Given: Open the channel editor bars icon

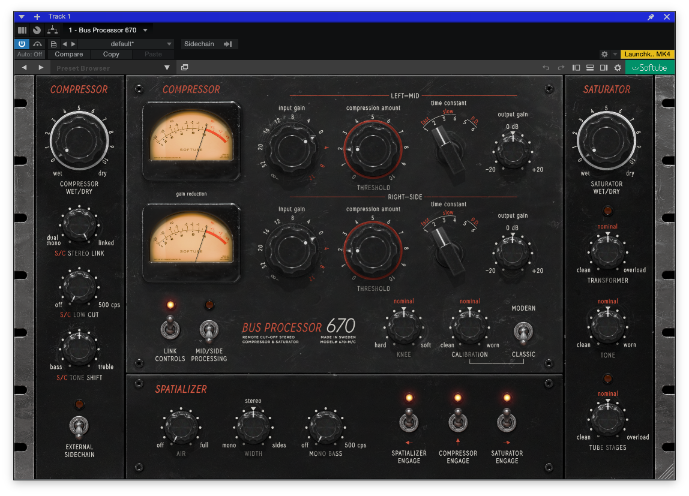Looking at the screenshot, I should [22, 30].
